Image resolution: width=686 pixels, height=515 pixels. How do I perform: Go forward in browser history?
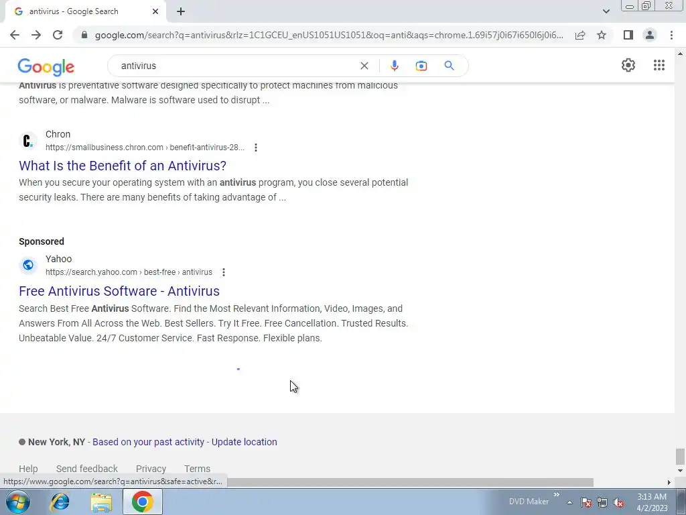36,35
